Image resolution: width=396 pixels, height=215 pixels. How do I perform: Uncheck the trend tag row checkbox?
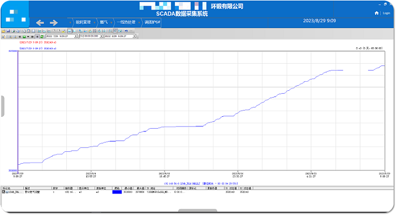point(3,192)
